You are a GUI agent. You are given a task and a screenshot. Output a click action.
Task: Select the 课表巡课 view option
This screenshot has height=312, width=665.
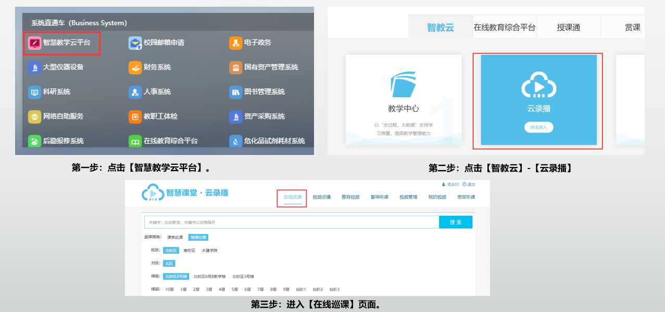[x=174, y=238]
